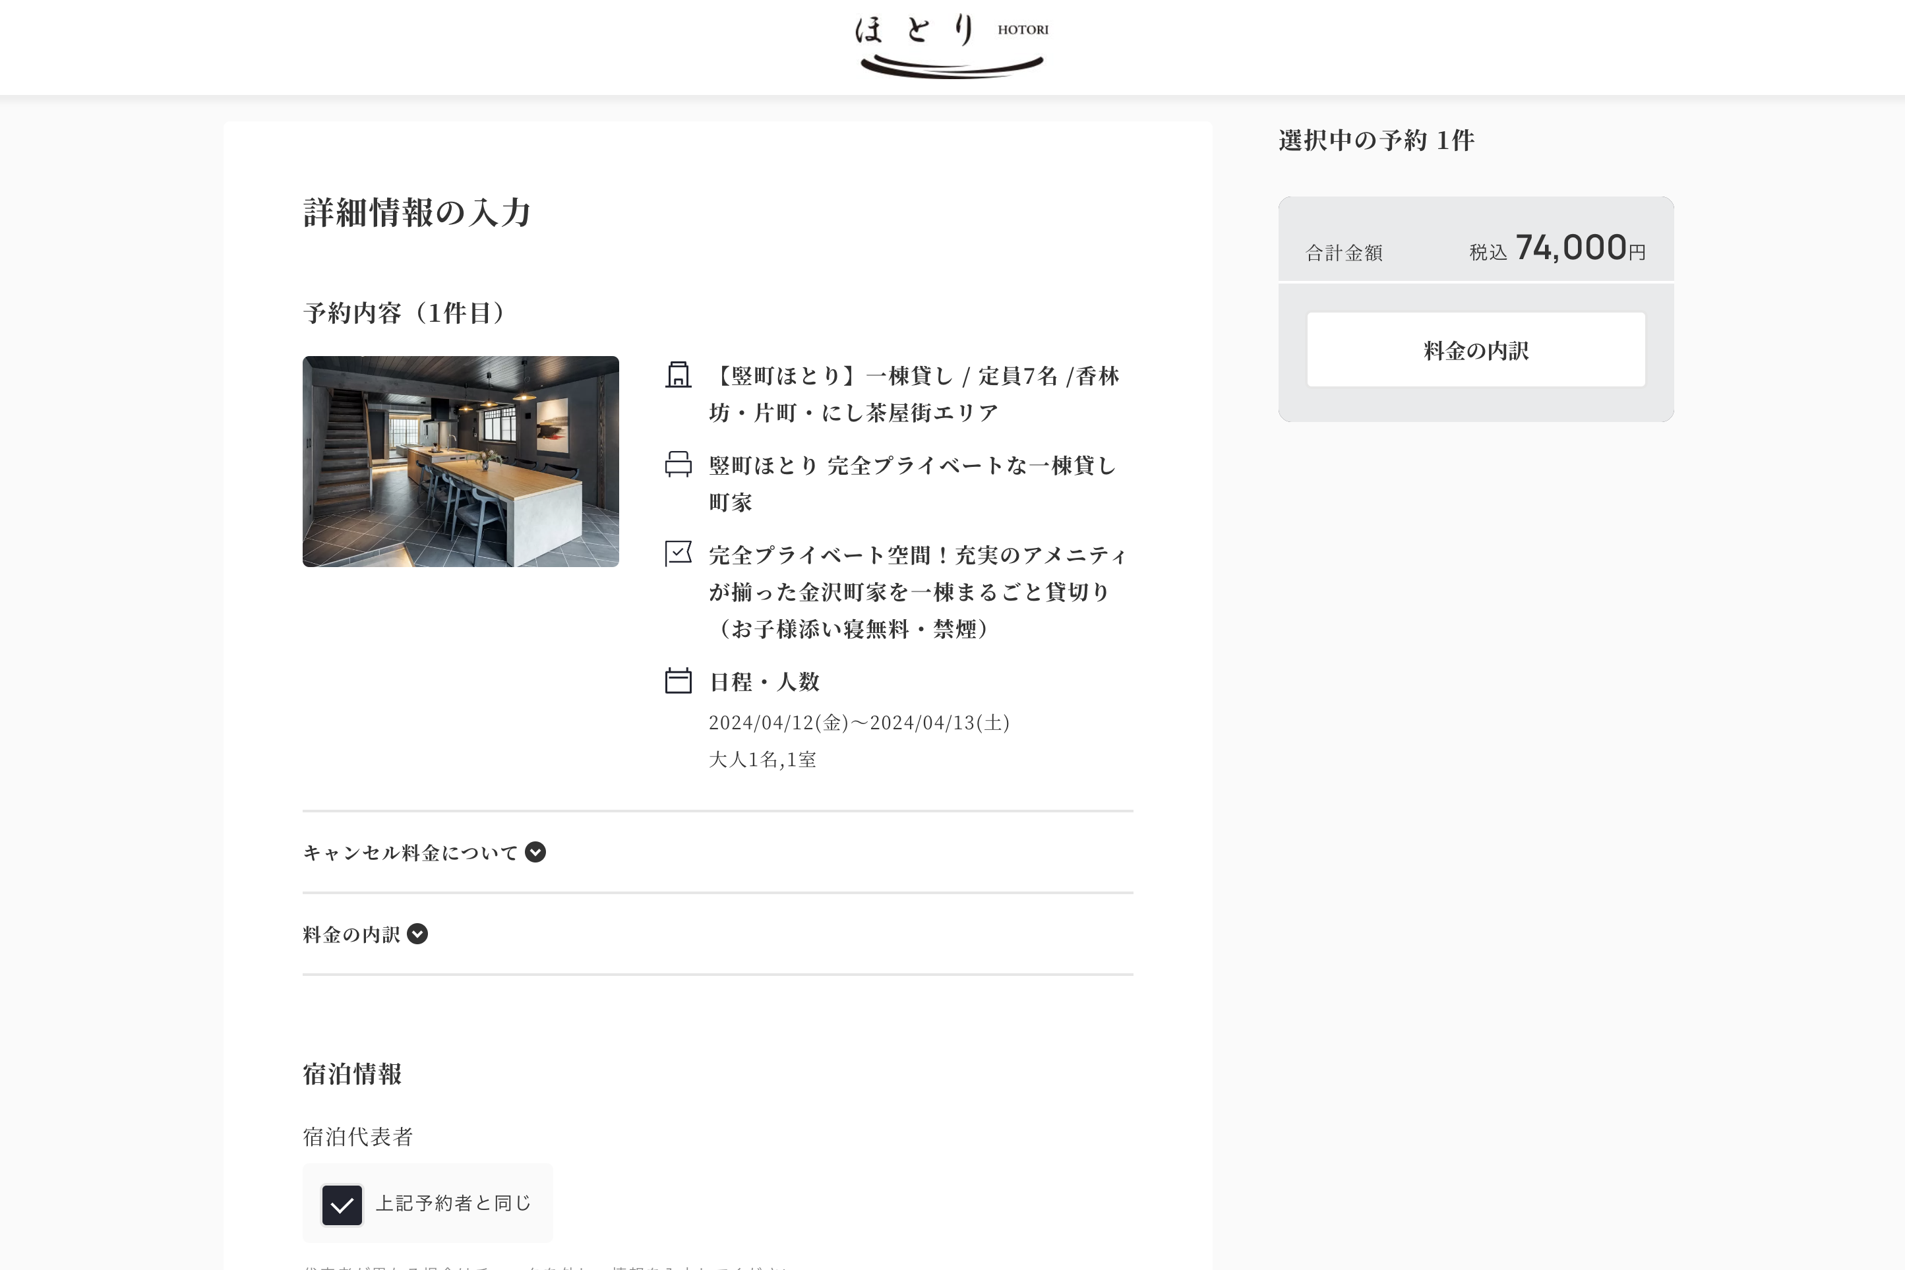This screenshot has width=1905, height=1270.
Task: Click the bed icon beside 竪町ほとり room description
Action: 678,466
